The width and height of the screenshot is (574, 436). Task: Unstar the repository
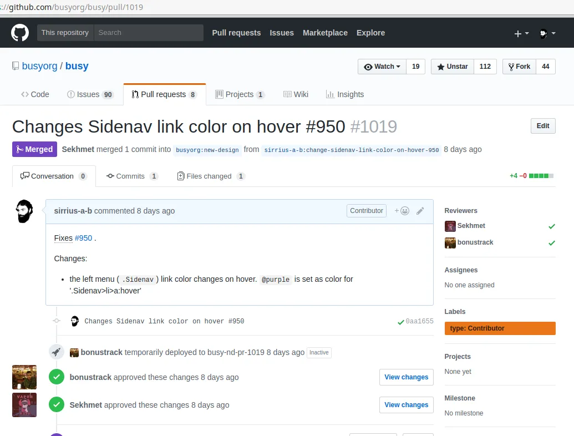tap(453, 67)
